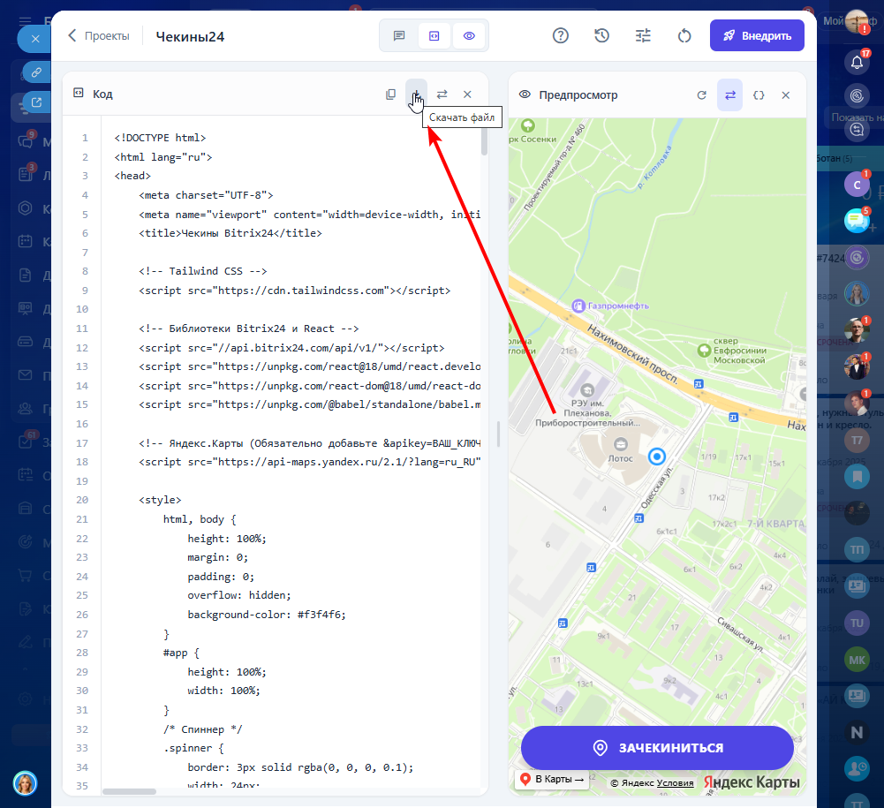Click the panel divider handle

pyautogui.click(x=498, y=434)
